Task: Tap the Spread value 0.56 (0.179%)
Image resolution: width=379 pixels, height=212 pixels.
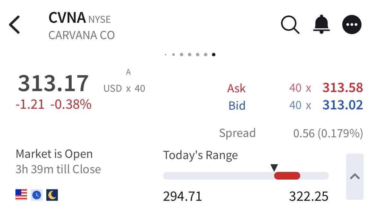Action: coord(328,133)
